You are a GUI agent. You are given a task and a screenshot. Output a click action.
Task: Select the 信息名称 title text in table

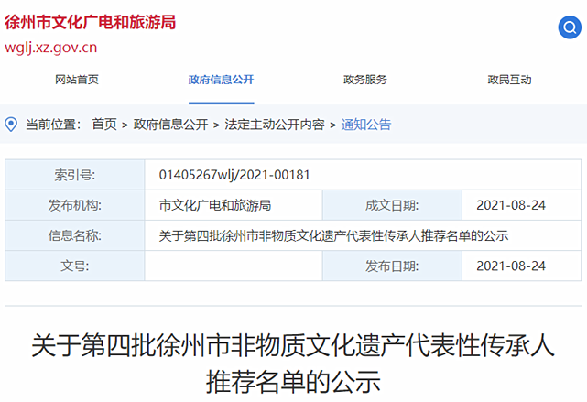tap(333, 236)
